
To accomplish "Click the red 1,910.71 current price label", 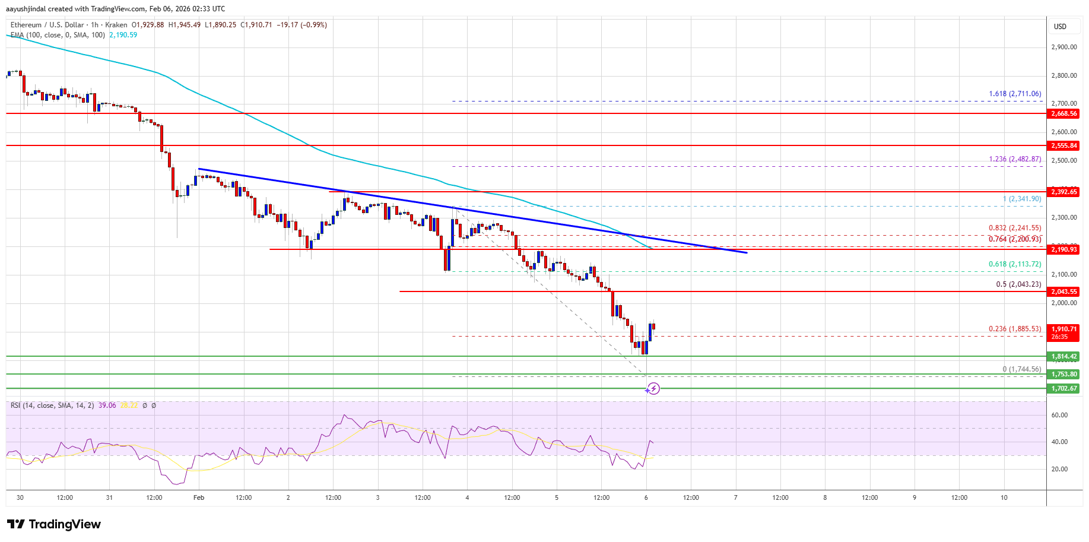I will click(1064, 329).
